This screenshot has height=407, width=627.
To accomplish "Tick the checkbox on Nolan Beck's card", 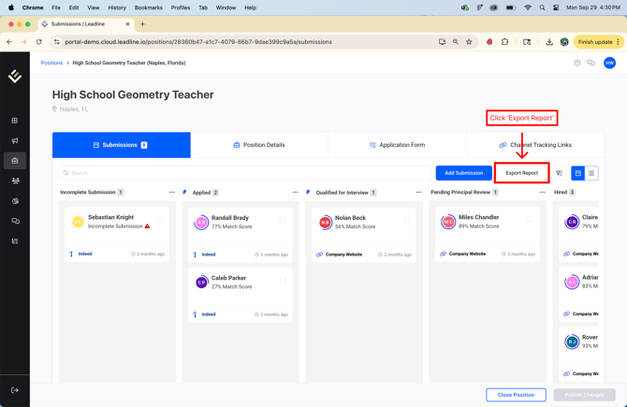I will point(406,220).
